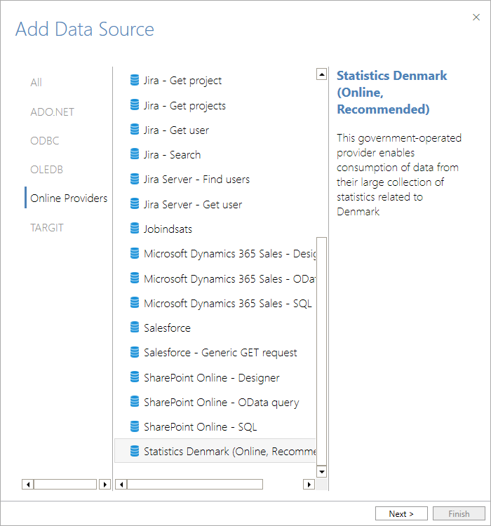Click the Jobindsats data source icon
This screenshot has height=526, width=491.
click(x=134, y=229)
